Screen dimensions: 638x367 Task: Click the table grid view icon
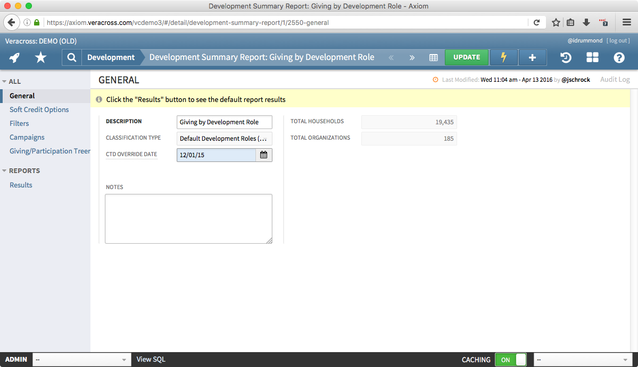click(x=434, y=57)
